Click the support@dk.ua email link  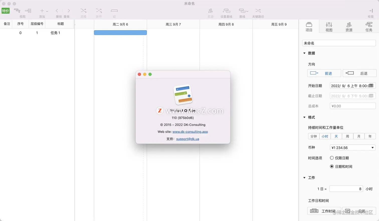(187, 139)
